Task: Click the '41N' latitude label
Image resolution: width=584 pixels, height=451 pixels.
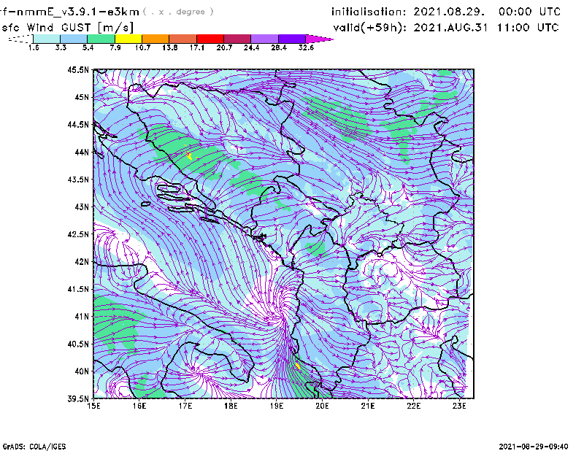Action: click(82, 316)
